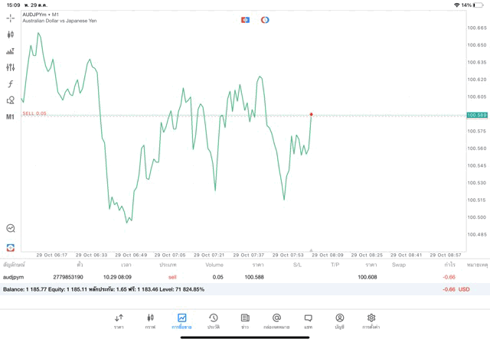Screen dimensions: 490x342
Task: Open the chart settings sliders icon
Action: point(11,67)
